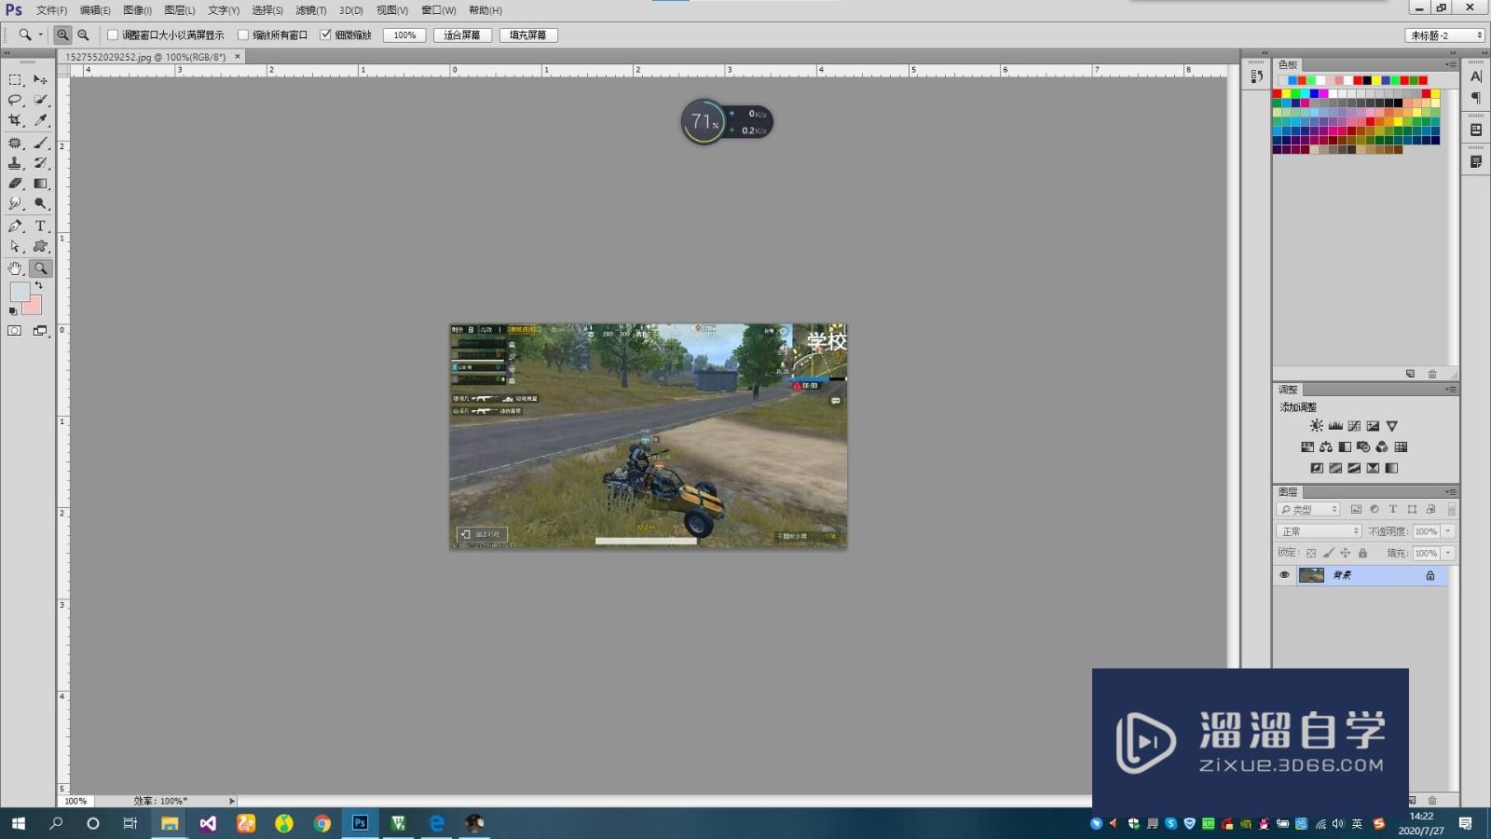
Task: Toggle lock transparent pixels
Action: coord(1311,554)
